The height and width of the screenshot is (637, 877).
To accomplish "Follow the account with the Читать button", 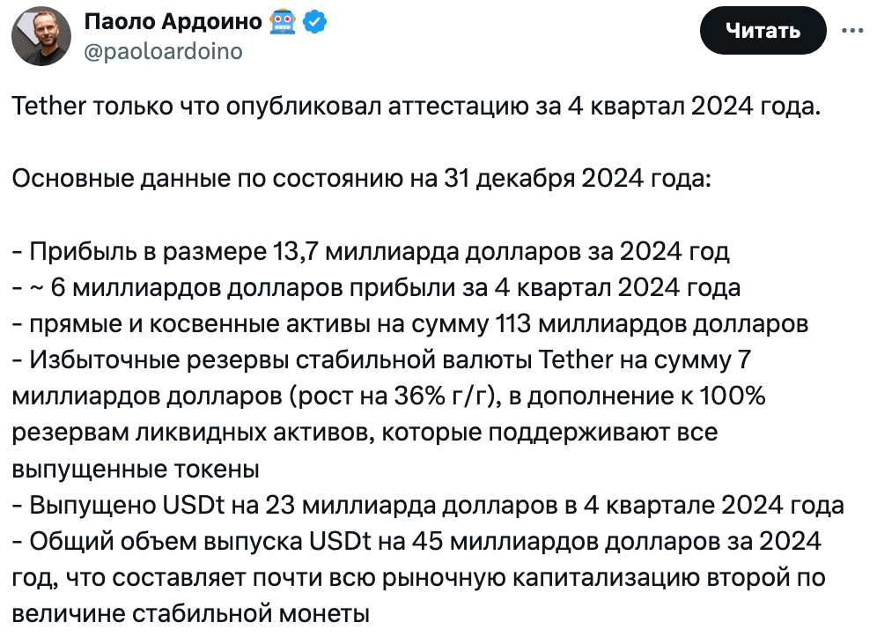I will click(763, 30).
